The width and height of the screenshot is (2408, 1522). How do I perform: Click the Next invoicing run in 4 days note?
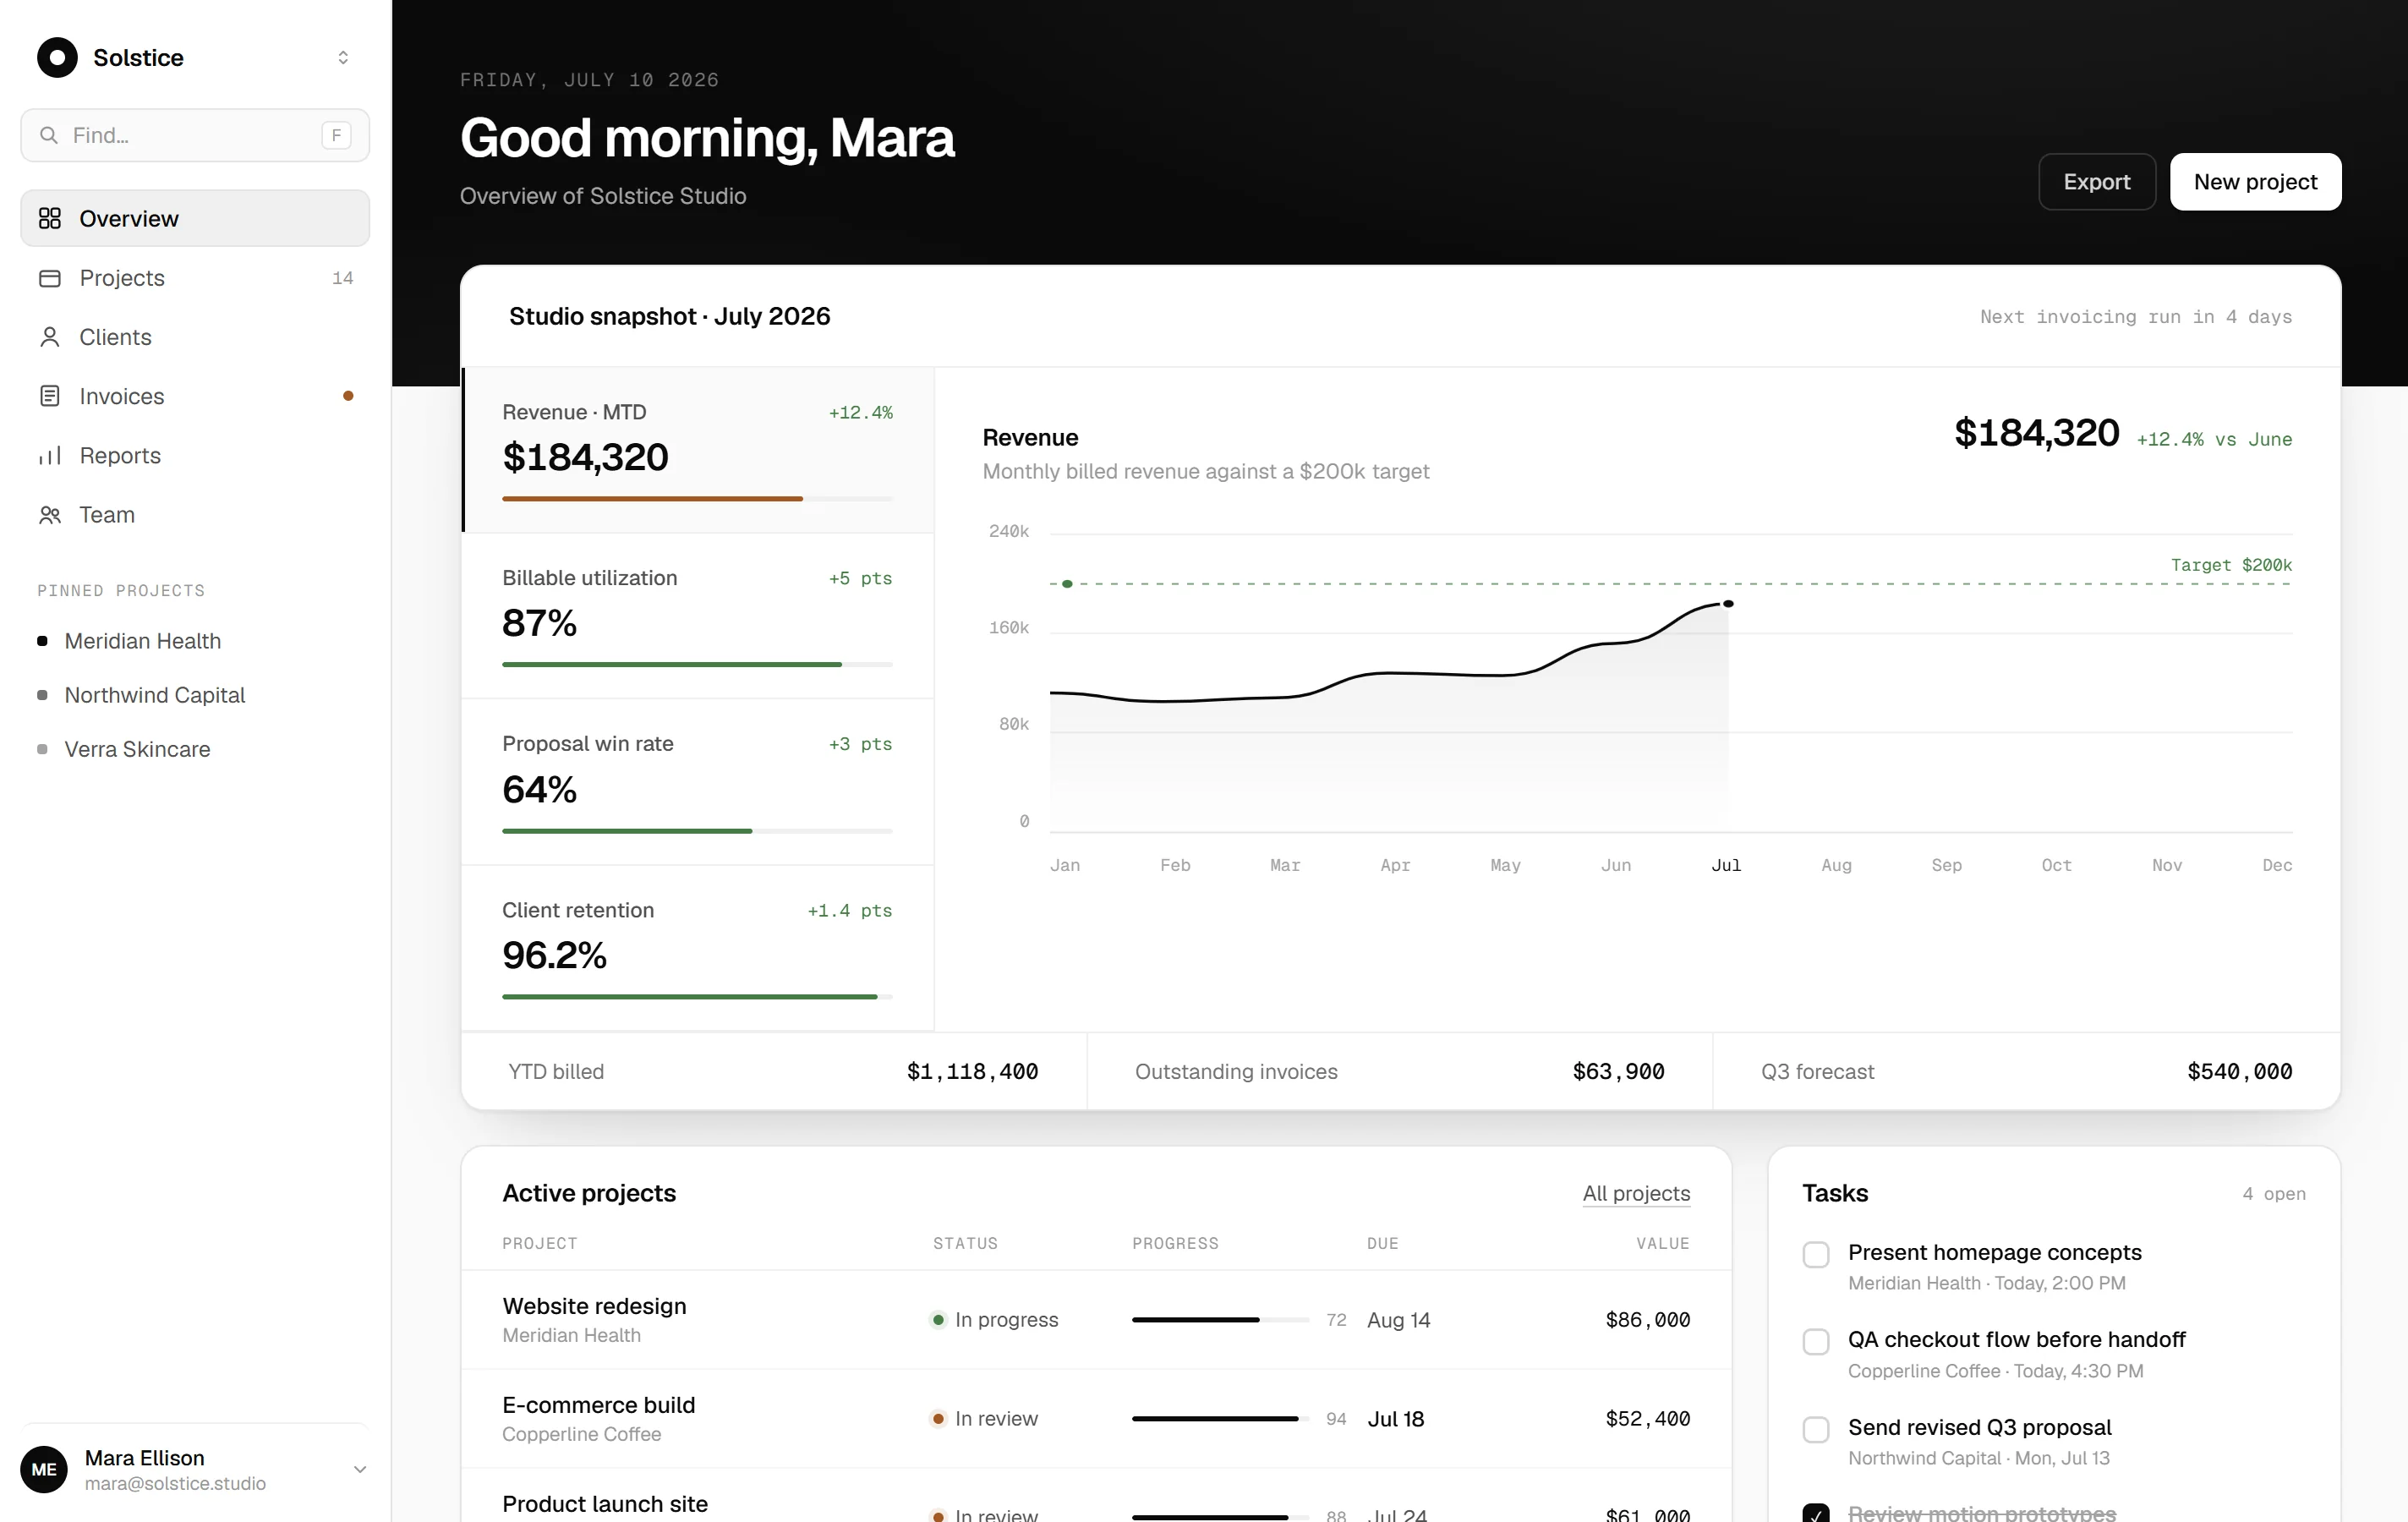click(x=2136, y=317)
